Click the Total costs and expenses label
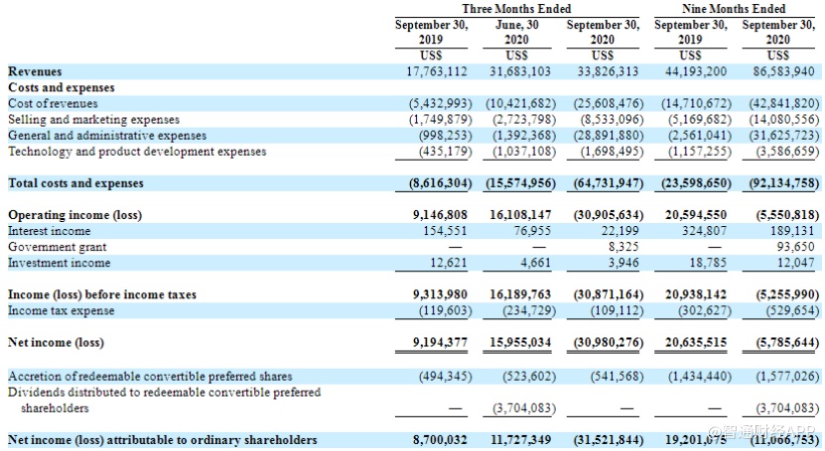Screen dimensions: 825x451 (x=75, y=183)
